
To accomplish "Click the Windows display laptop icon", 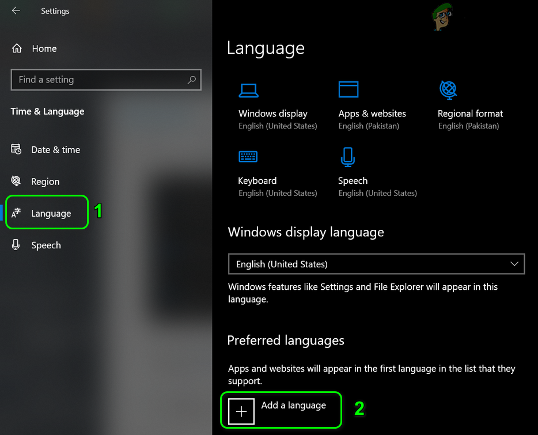I will click(248, 90).
